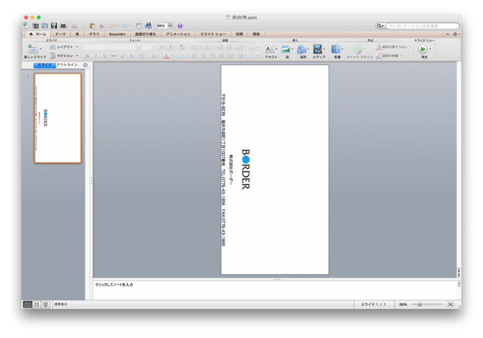This screenshot has height=338, width=483.
Task: Click the redo arrow icon
Action: click(x=125, y=26)
